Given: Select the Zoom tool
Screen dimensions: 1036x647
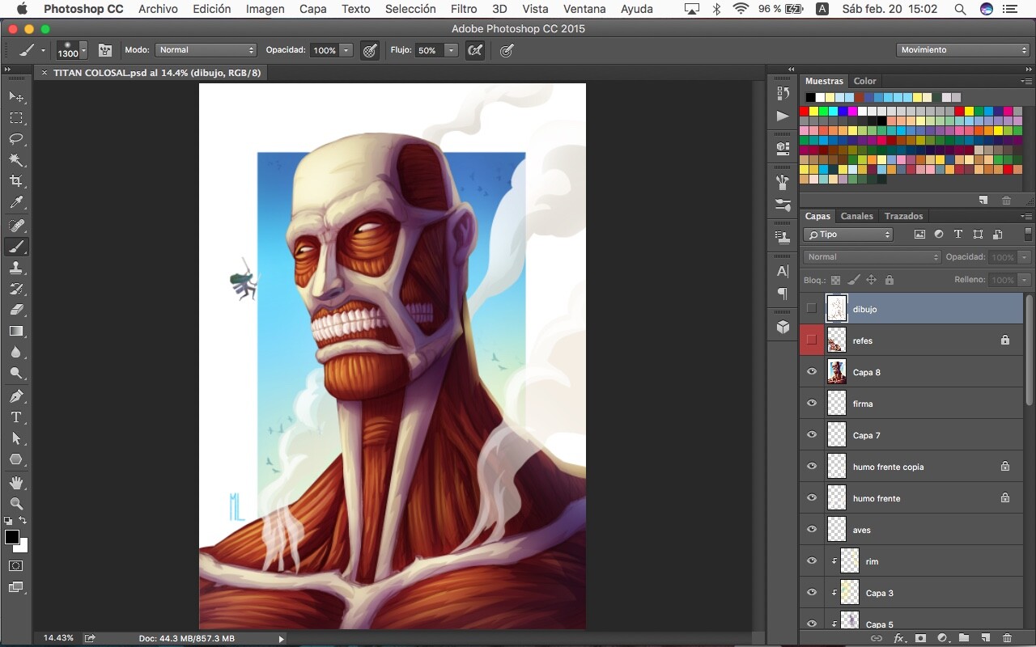Looking at the screenshot, I should [16, 504].
